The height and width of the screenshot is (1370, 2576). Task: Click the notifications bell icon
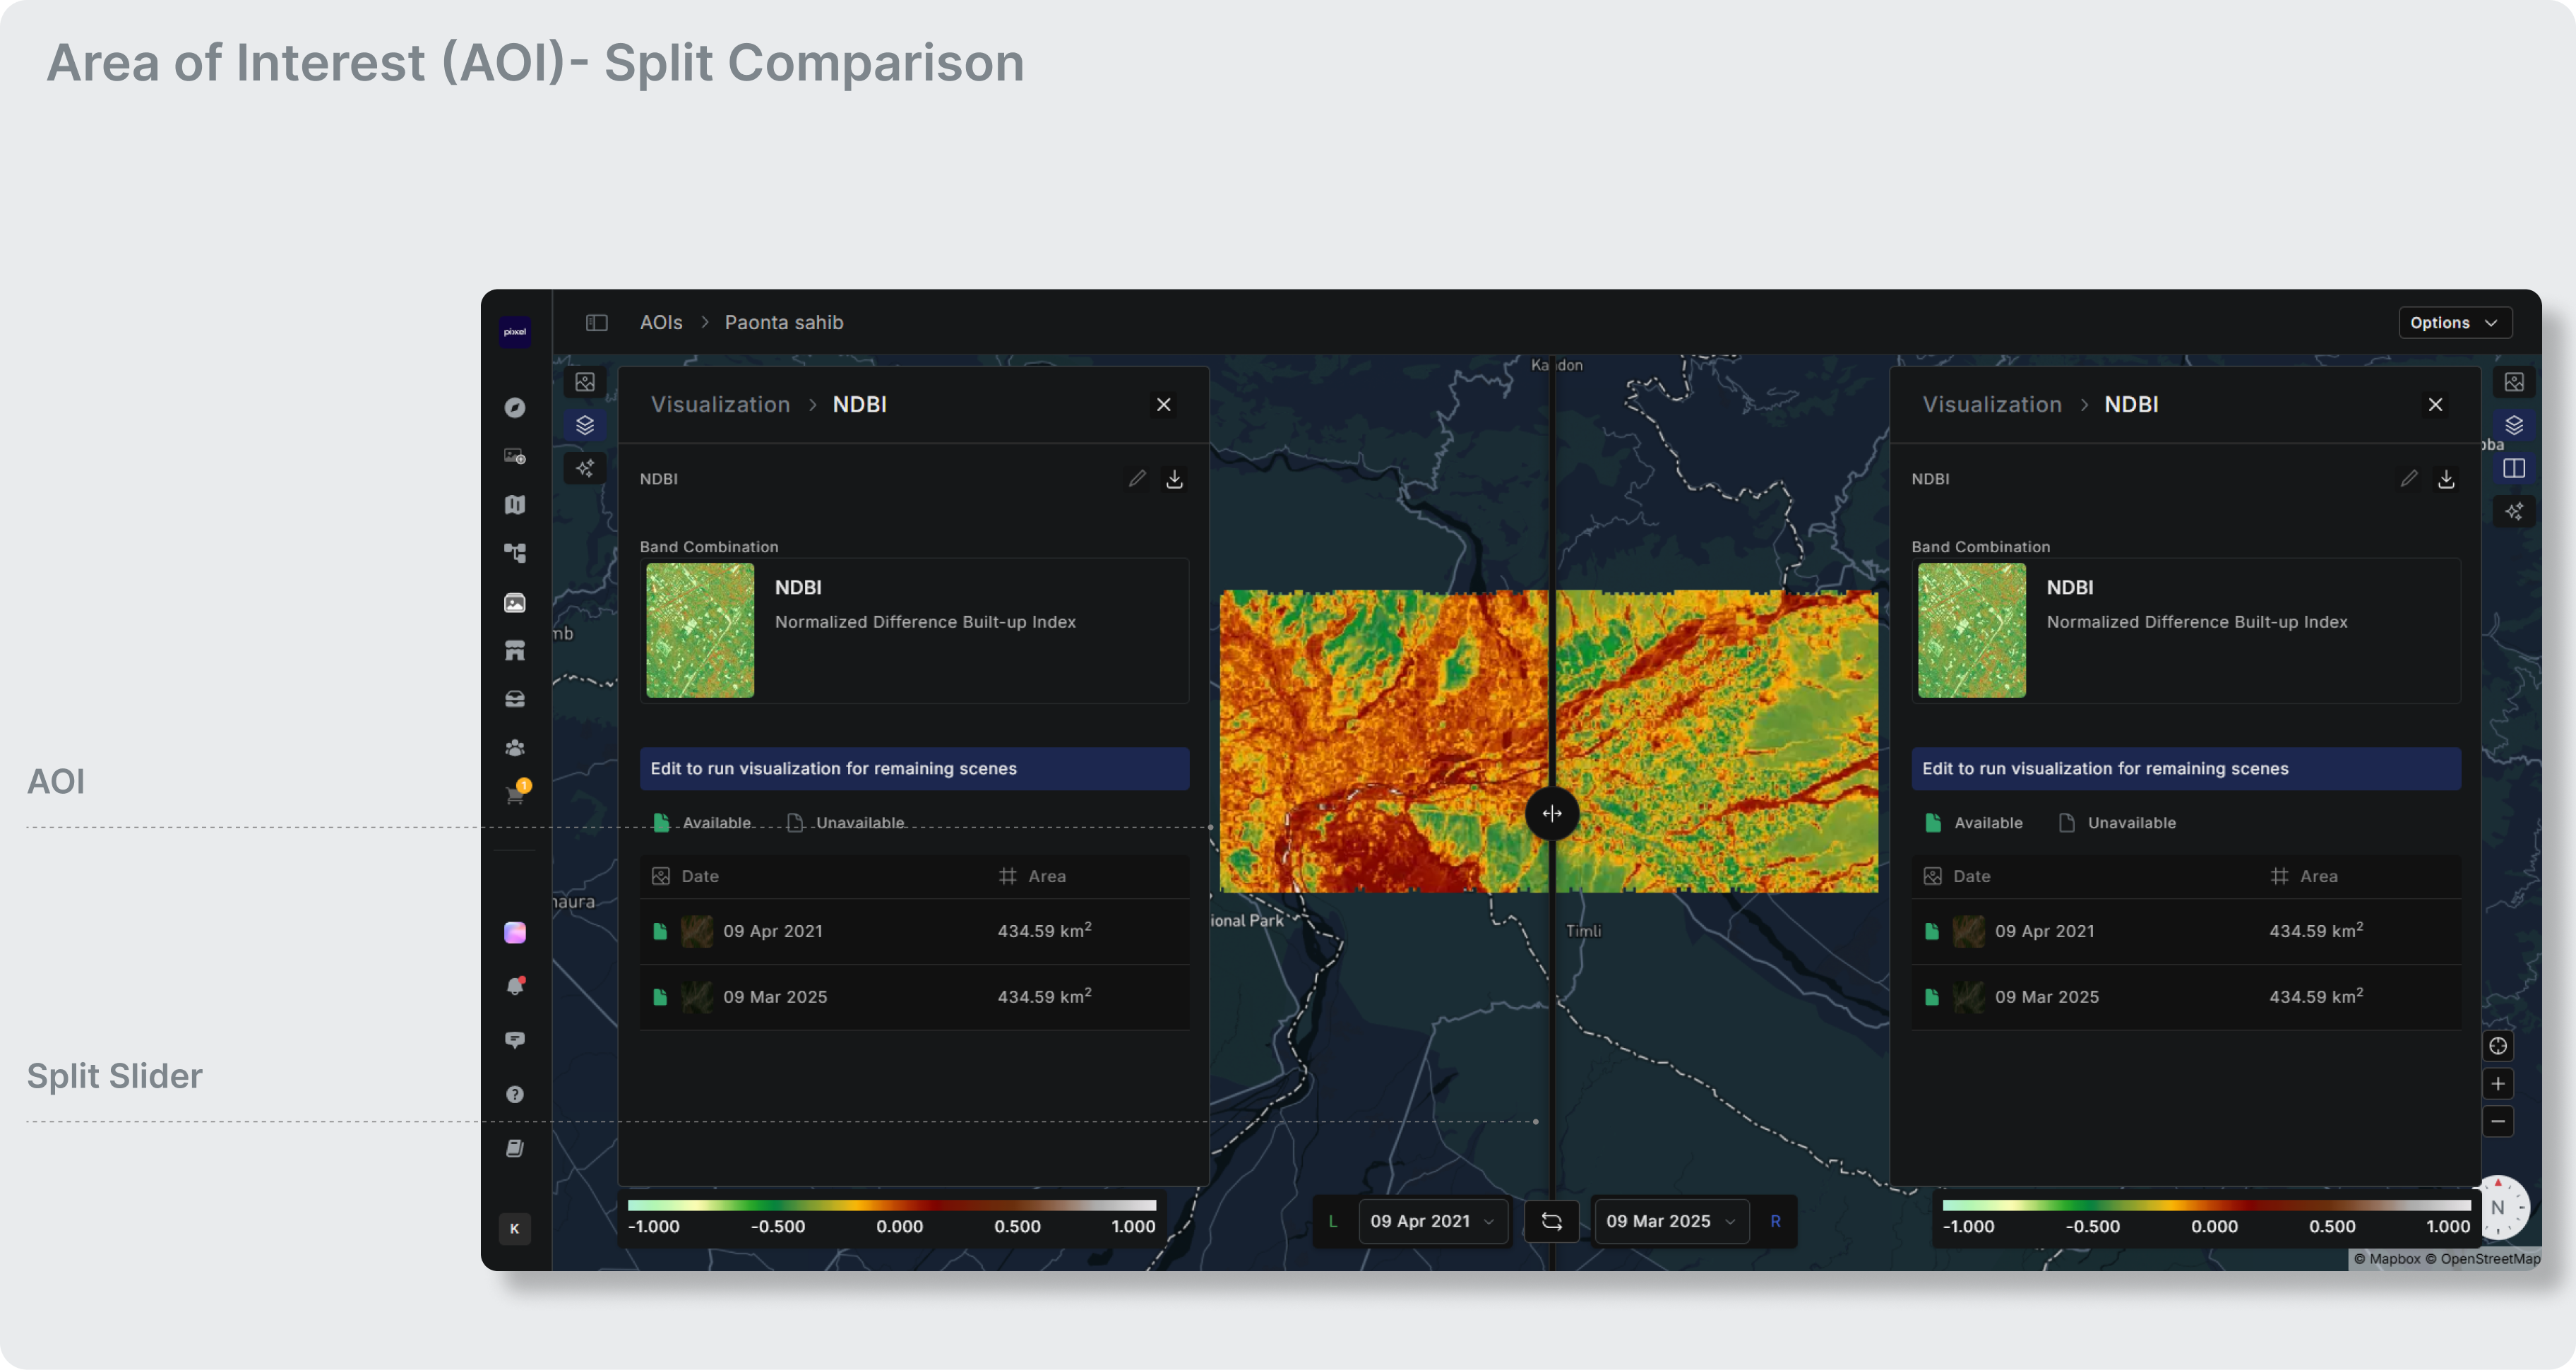[515, 986]
